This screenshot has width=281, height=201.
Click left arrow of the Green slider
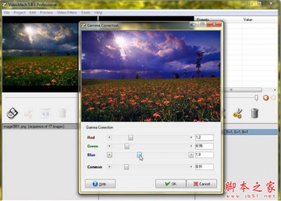[110, 146]
